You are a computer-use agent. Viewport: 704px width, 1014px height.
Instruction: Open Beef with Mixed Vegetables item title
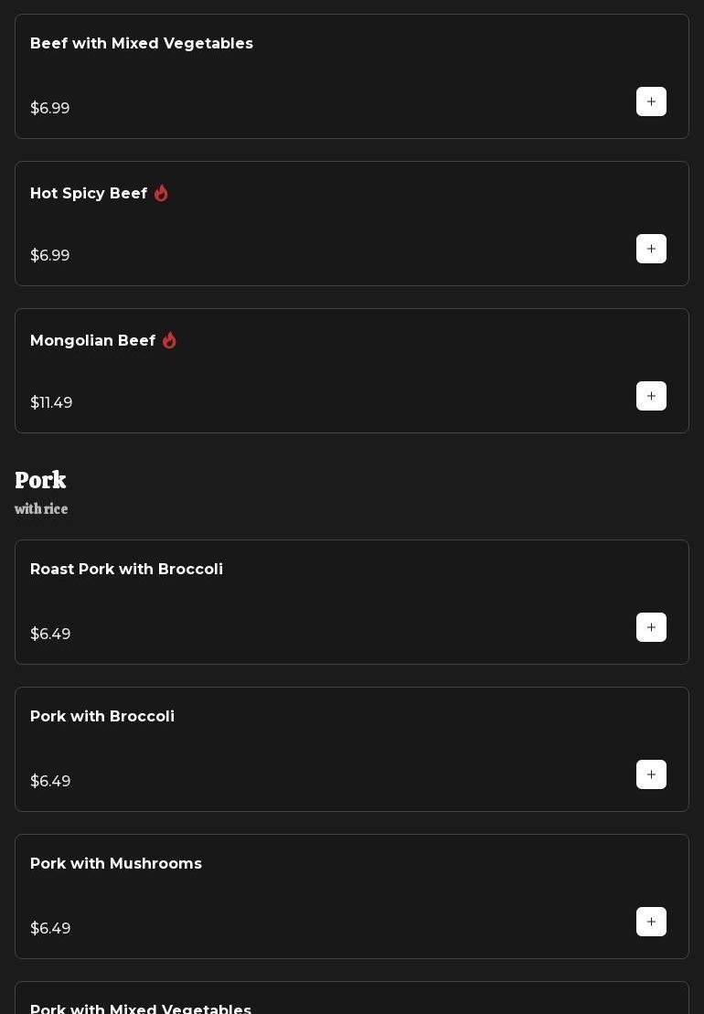tap(142, 44)
